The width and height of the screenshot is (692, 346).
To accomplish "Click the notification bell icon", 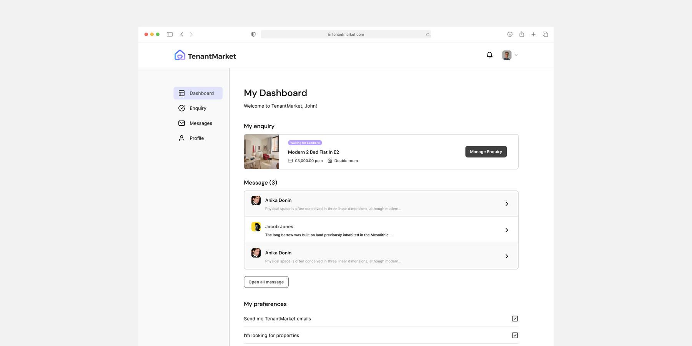I will [x=489, y=55].
